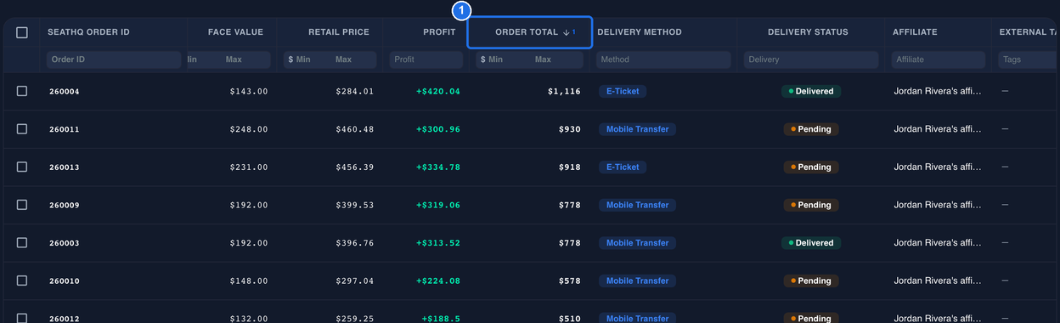
Task: Click profit value +$300.96
Action: pos(438,129)
